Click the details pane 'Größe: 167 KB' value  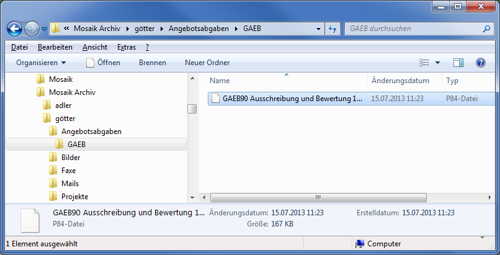point(282,224)
